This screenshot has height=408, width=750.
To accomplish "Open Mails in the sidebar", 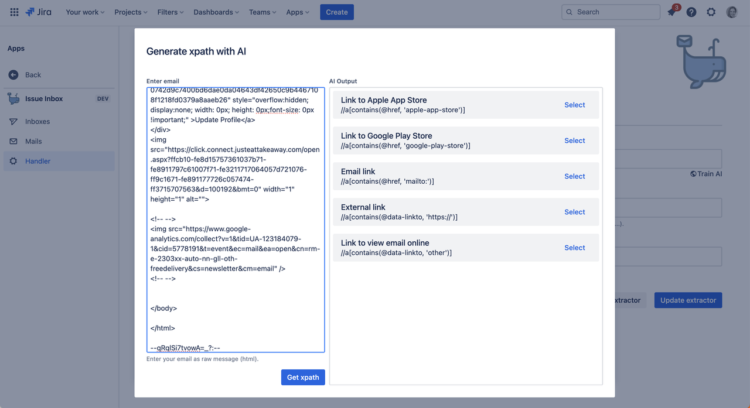I will pyautogui.click(x=59, y=141).
